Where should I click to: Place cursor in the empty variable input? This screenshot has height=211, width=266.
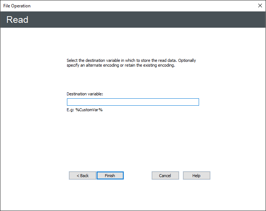(x=133, y=102)
